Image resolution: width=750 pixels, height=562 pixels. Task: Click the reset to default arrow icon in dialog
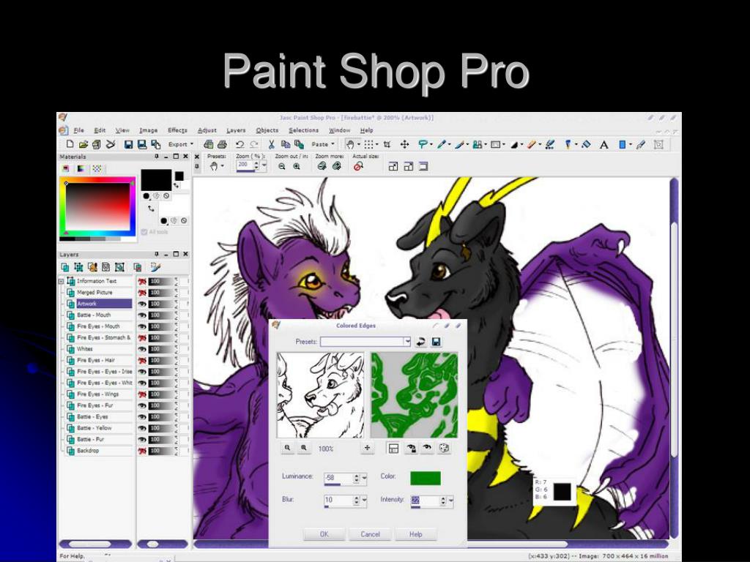pos(420,342)
